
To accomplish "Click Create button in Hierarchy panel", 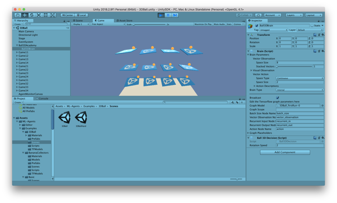I will click(x=18, y=24).
